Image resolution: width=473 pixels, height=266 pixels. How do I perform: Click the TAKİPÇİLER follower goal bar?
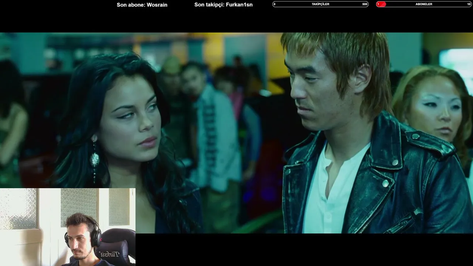pos(320,4)
